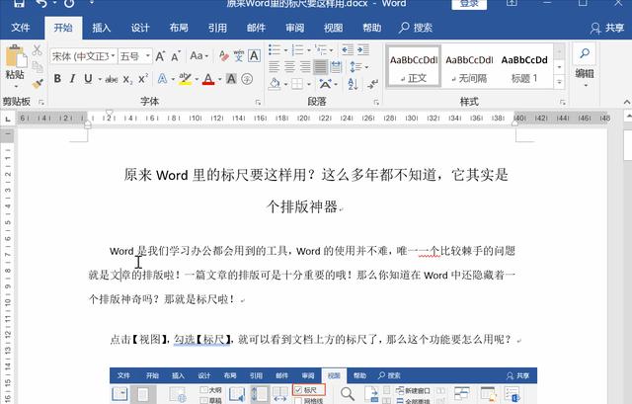Increase the paragraph indent
Screen dimensions: 632x404
(x=363, y=50)
